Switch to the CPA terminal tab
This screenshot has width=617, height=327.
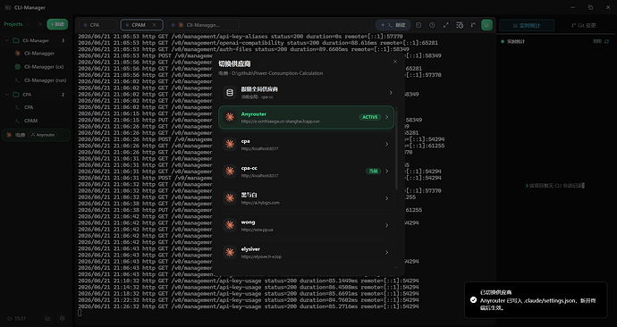(97, 25)
